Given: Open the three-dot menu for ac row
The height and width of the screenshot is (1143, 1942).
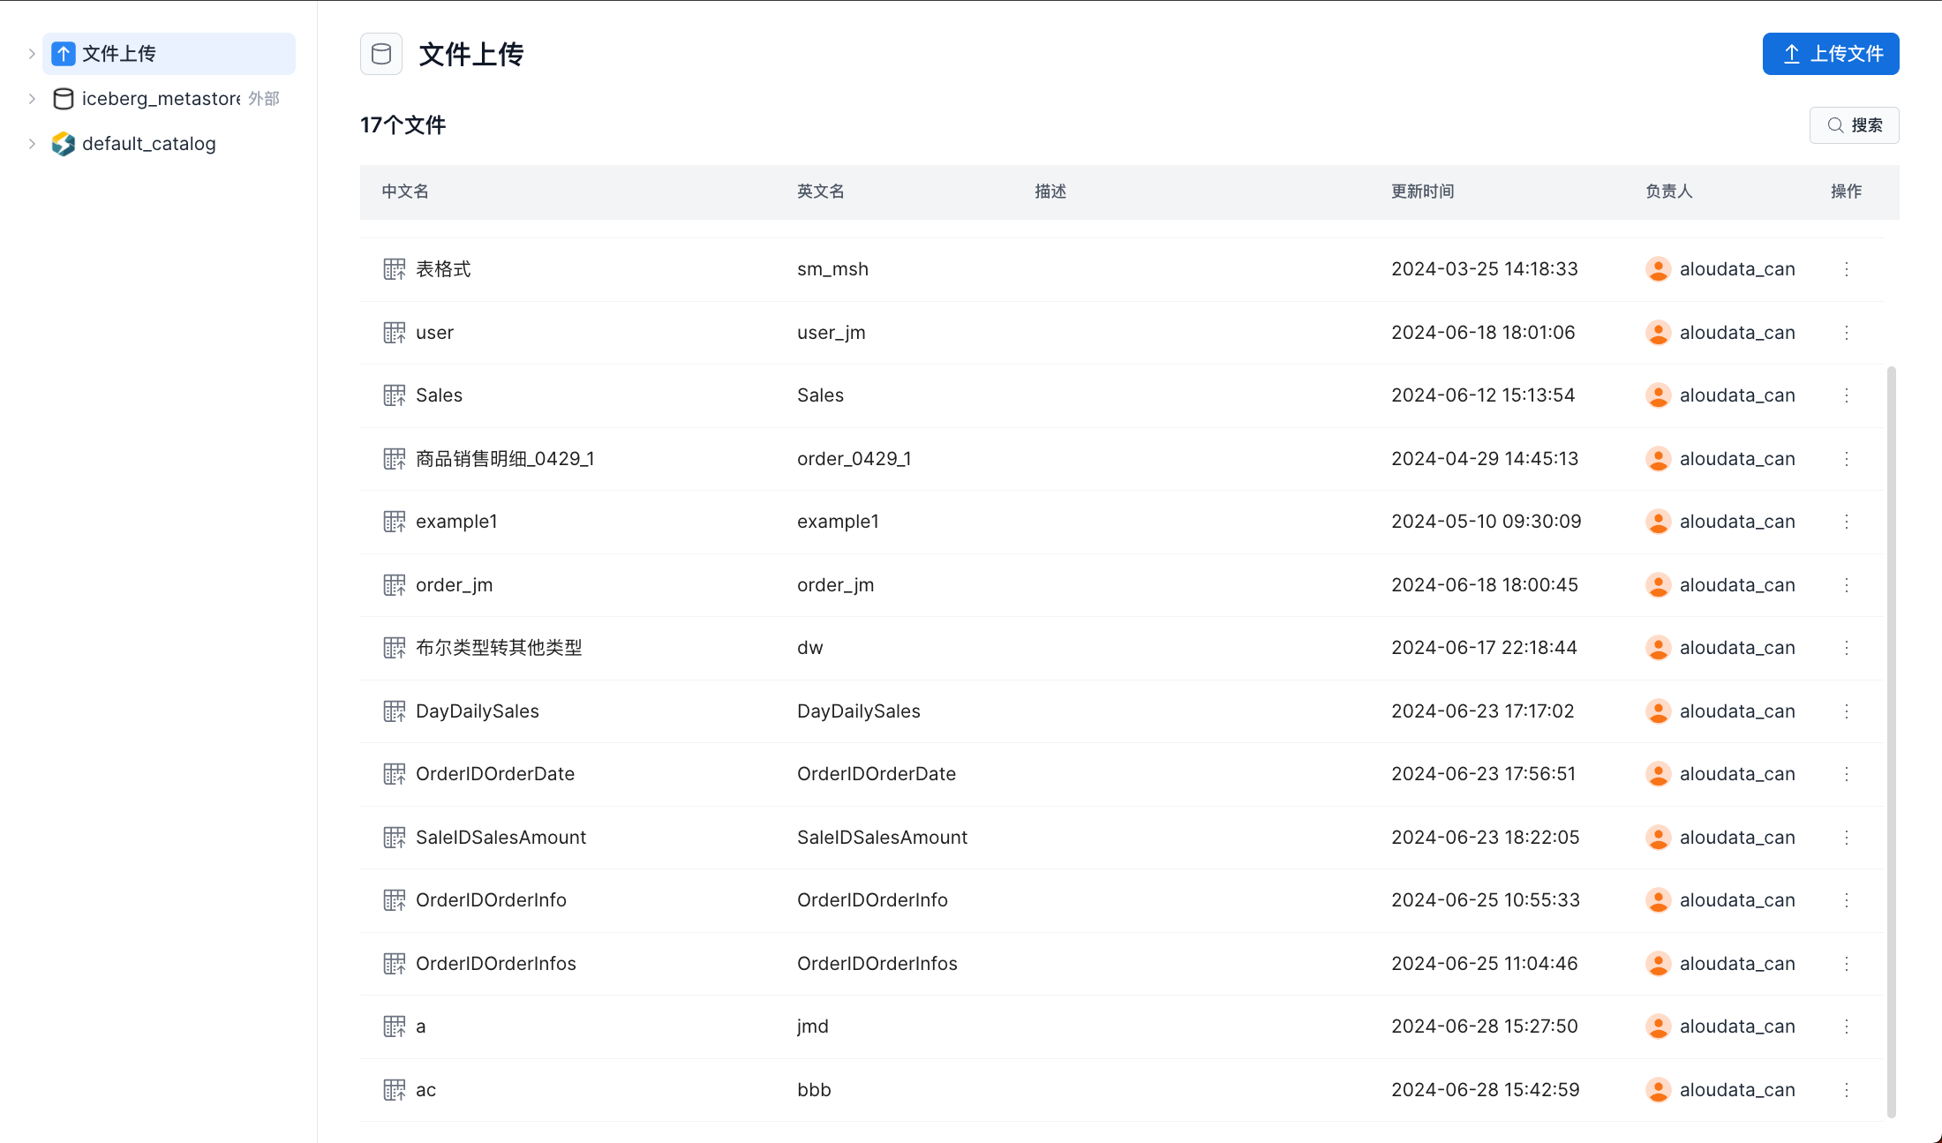Looking at the screenshot, I should coord(1846,1090).
